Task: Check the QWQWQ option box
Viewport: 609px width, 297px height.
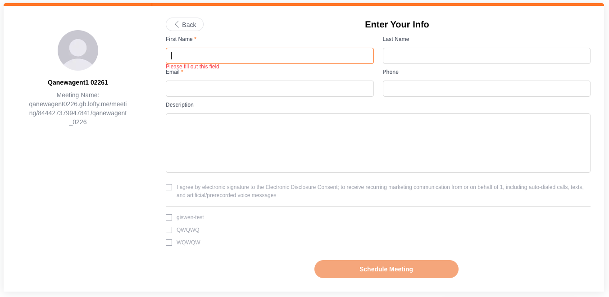Action: click(x=169, y=230)
